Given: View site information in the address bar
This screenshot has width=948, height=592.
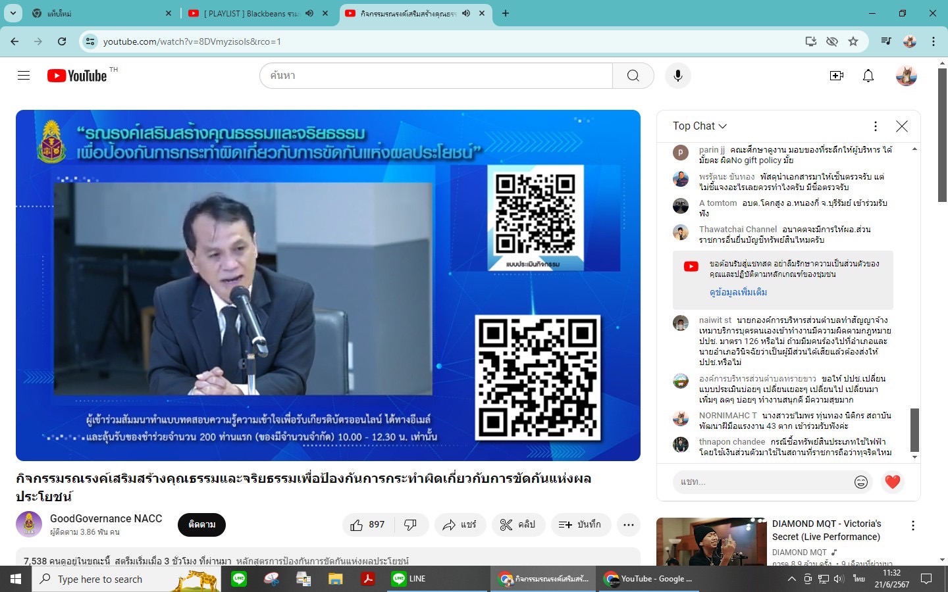Looking at the screenshot, I should click(90, 41).
